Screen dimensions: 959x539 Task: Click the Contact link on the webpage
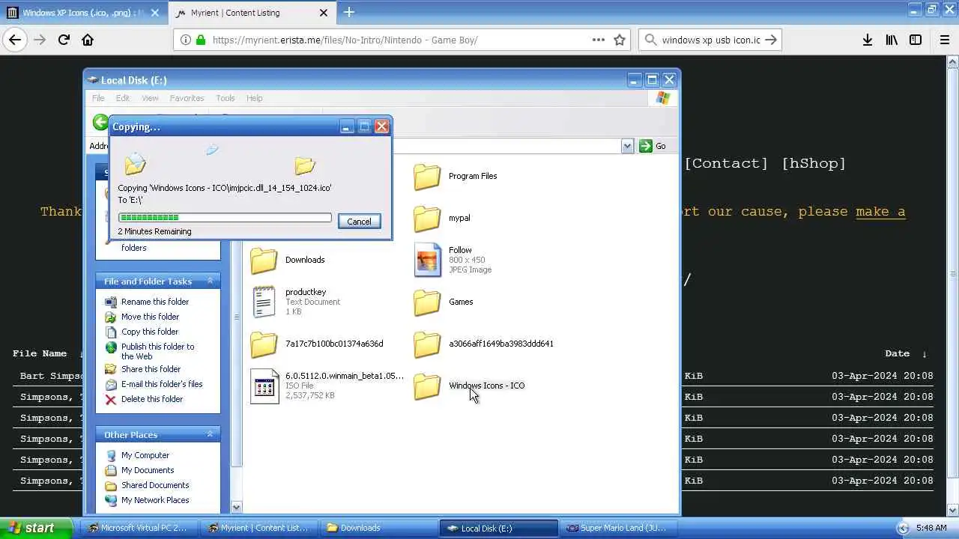click(x=727, y=163)
